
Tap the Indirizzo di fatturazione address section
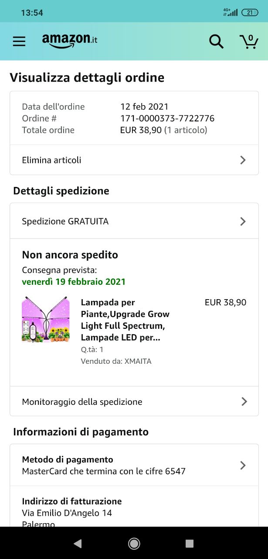[x=72, y=507]
